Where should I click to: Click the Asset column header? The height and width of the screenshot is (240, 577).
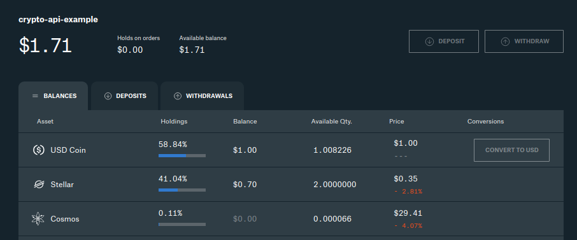(45, 122)
